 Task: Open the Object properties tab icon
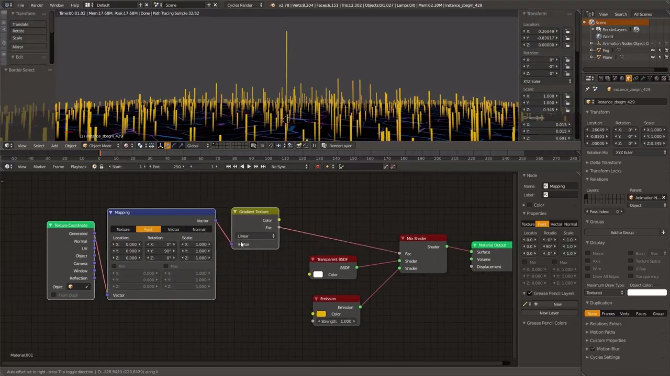629,78
